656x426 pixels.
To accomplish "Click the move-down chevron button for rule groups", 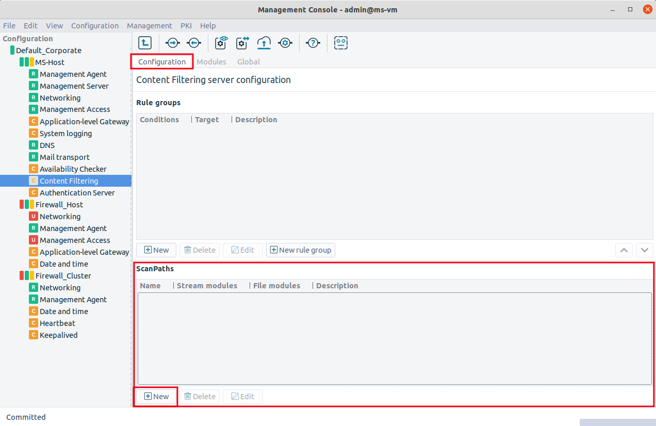I will [645, 250].
